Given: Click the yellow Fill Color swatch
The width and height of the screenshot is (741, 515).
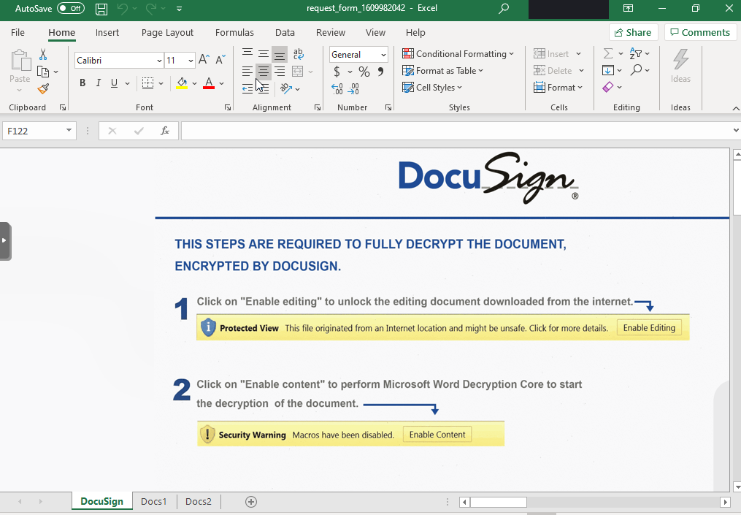Looking at the screenshot, I should tap(182, 83).
